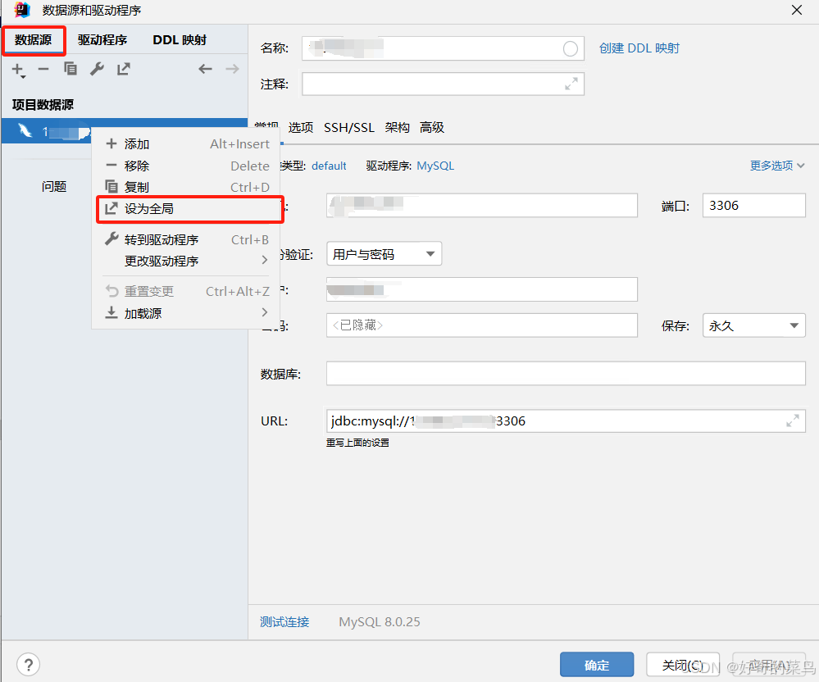Navigate back with the left arrow
The image size is (819, 682).
[205, 69]
